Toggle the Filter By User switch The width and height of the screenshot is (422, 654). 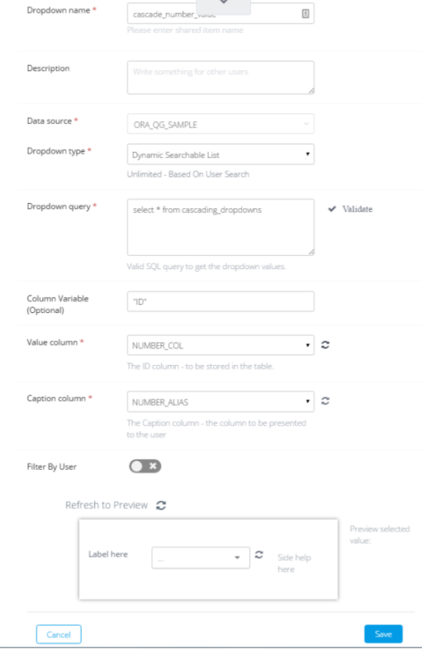[x=145, y=466]
